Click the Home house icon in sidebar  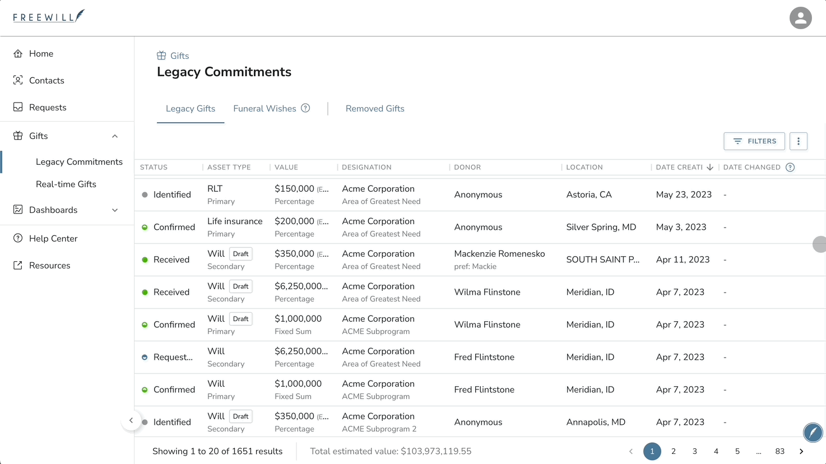coord(18,54)
